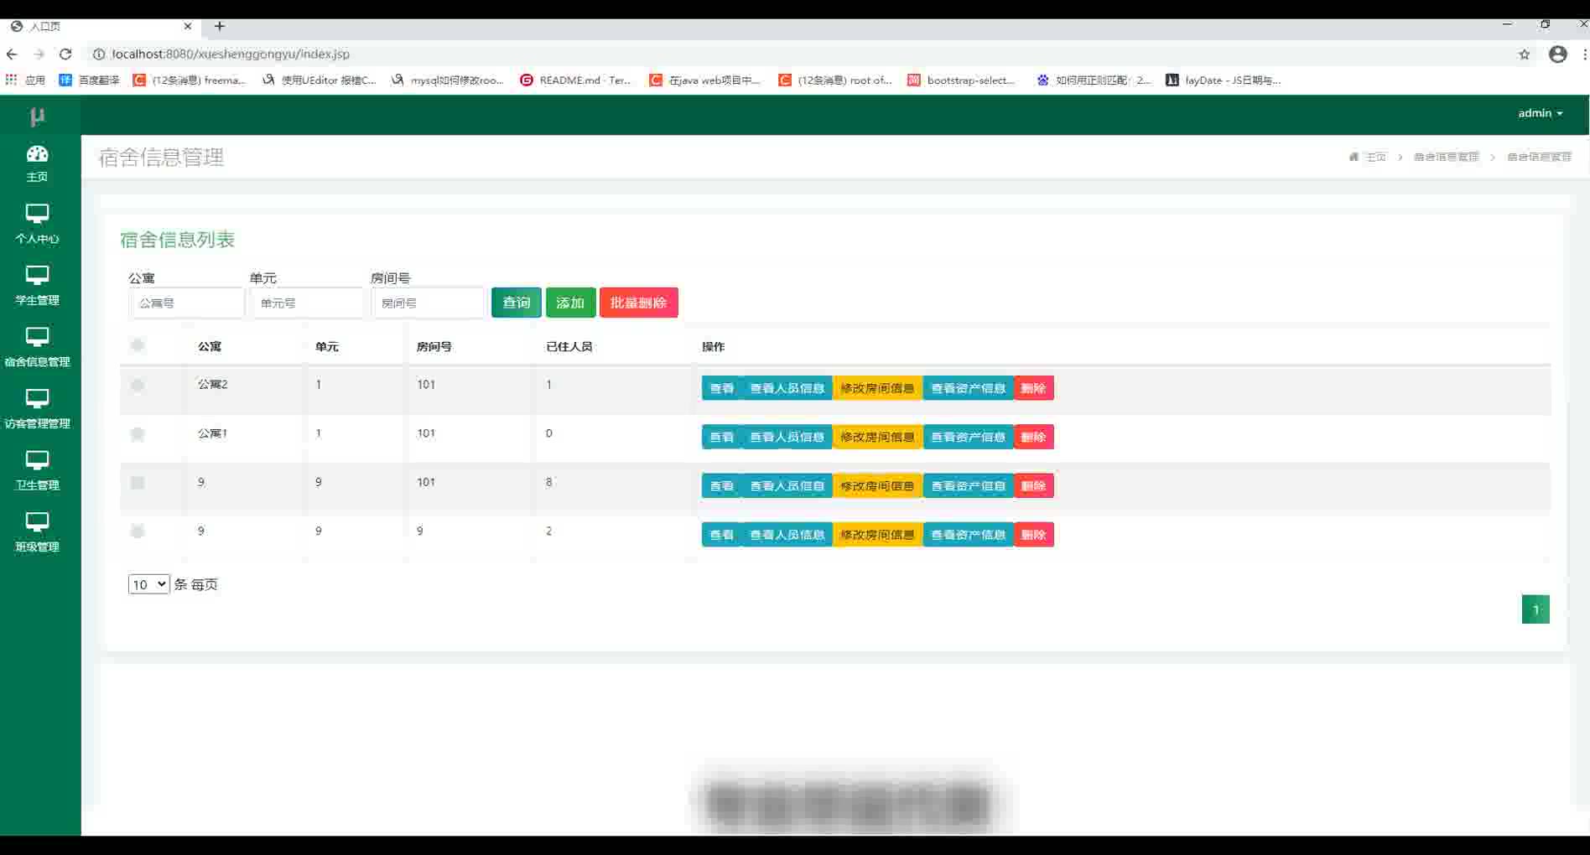
Task: Open the browser profile avatar icon
Action: pyautogui.click(x=1557, y=54)
